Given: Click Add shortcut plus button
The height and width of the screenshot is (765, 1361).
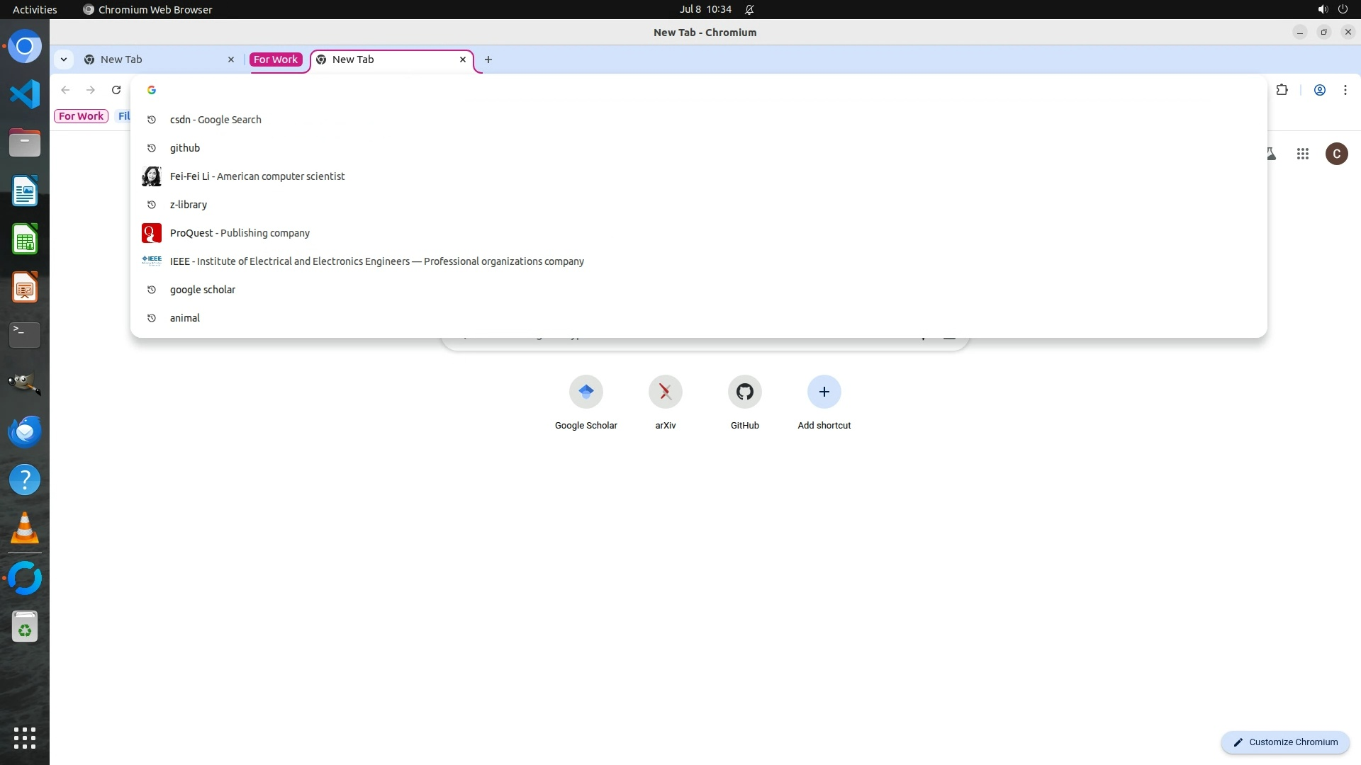Looking at the screenshot, I should pos(824,392).
